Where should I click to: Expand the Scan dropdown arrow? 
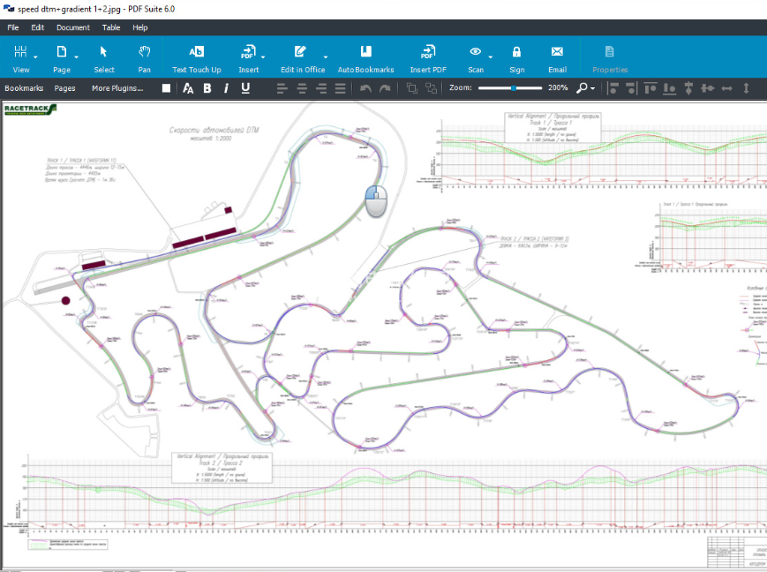tap(490, 57)
